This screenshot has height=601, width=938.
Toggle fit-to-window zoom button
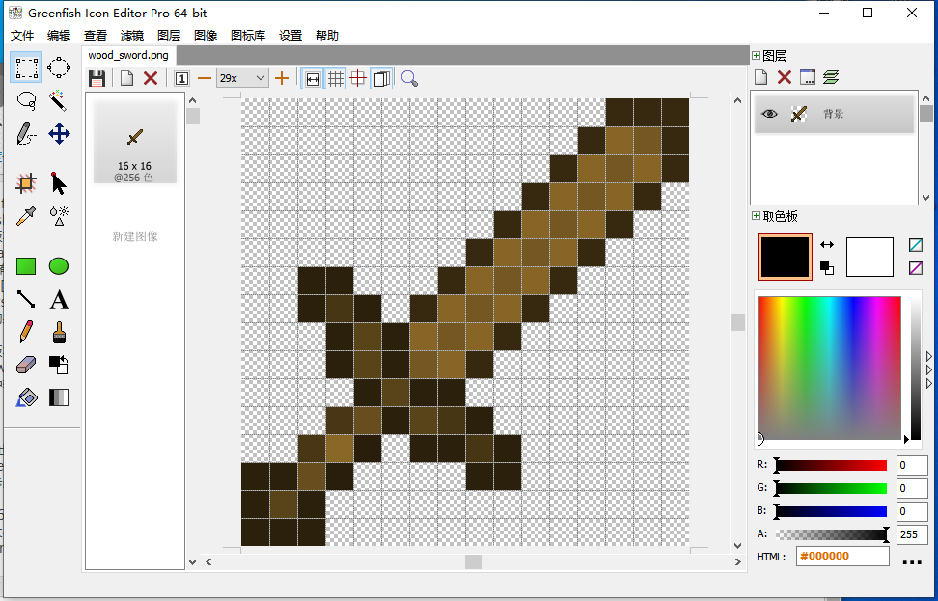click(313, 78)
